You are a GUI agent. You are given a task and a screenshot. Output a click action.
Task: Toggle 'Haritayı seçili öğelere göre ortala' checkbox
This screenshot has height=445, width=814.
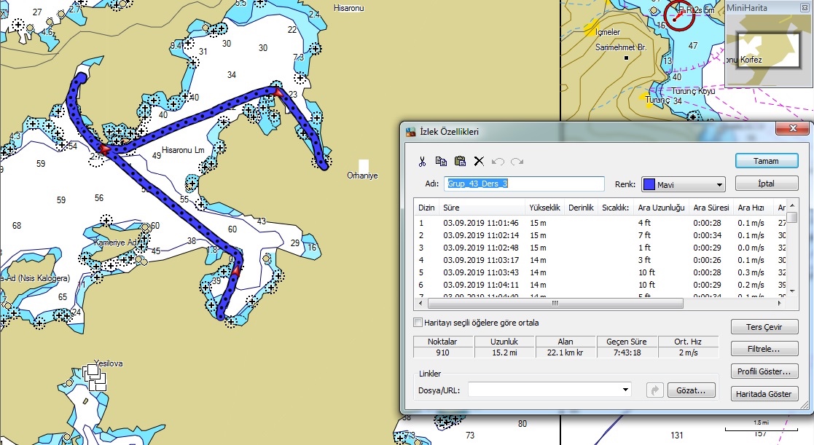418,323
